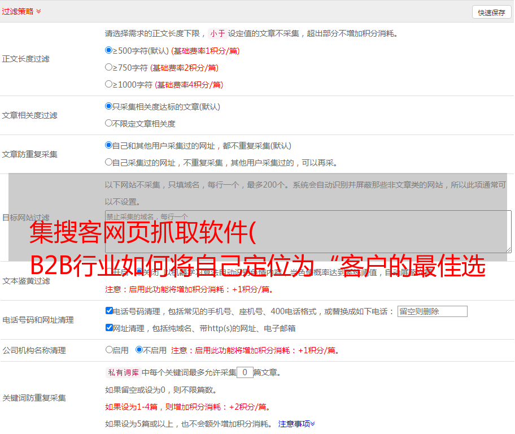Click the keyword article count field

(x=245, y=372)
